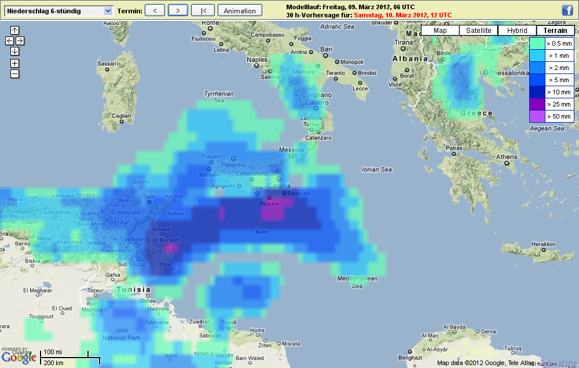Zoom in with the plus button

pyautogui.click(x=15, y=64)
